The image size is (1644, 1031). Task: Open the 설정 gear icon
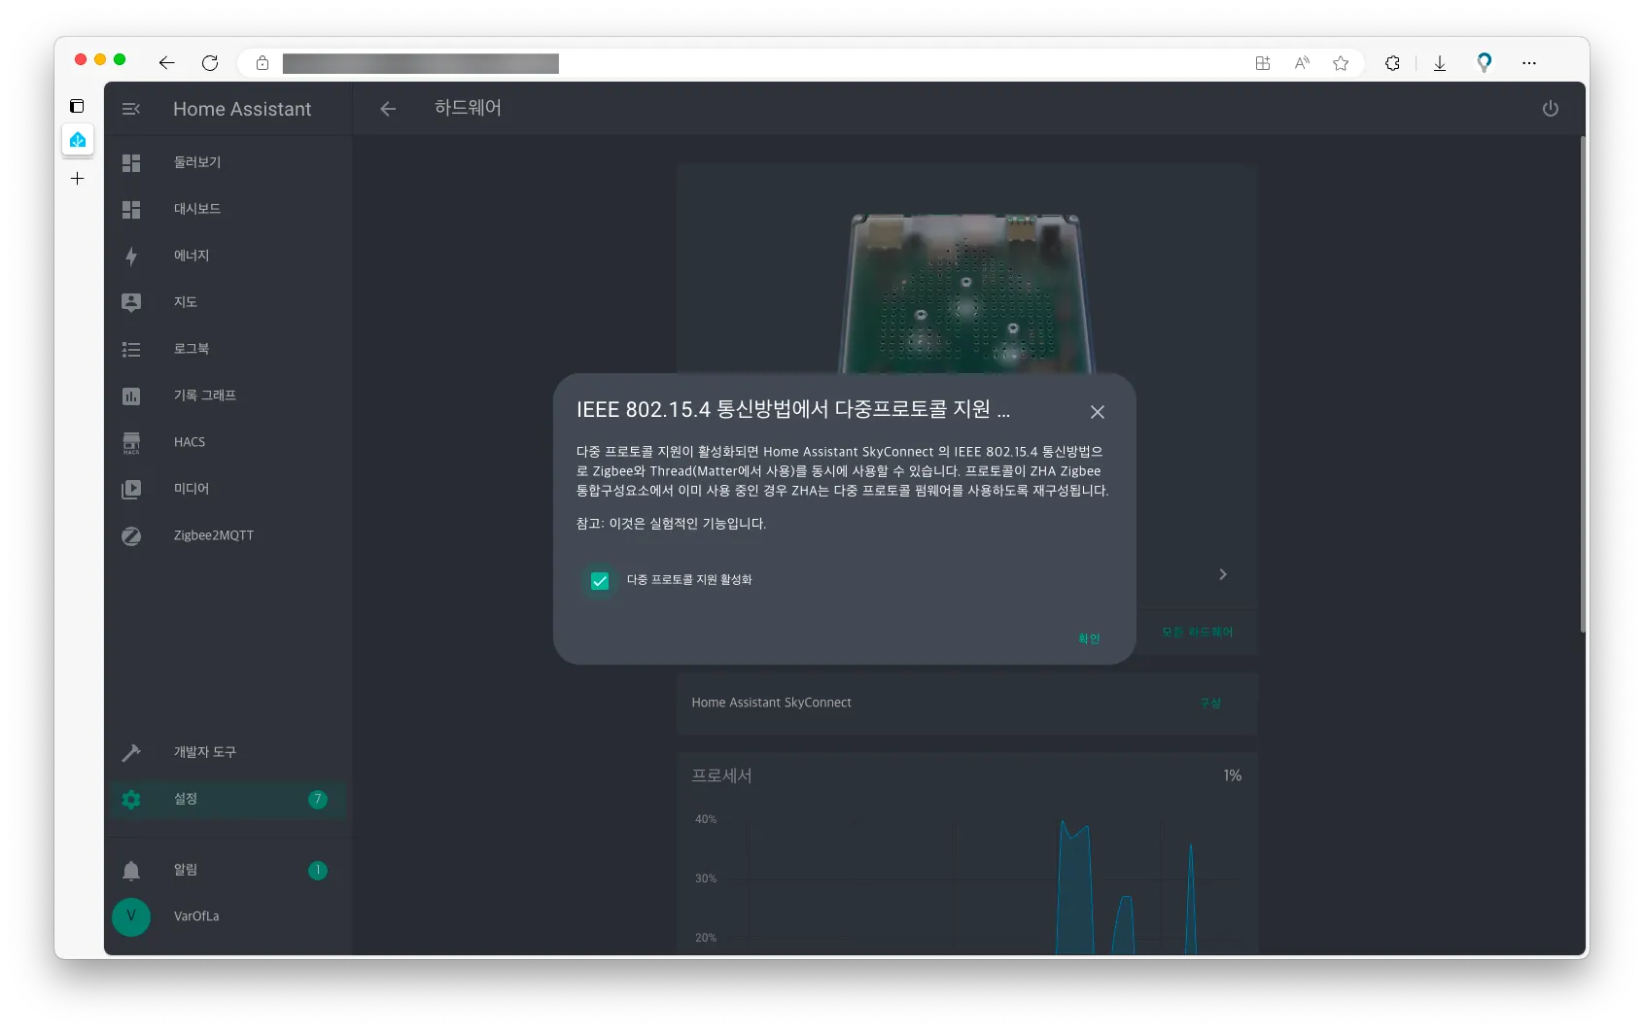131,799
